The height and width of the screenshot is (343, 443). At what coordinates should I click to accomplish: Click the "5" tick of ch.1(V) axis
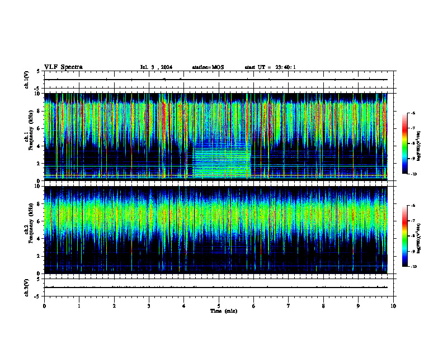pyautogui.click(x=39, y=71)
